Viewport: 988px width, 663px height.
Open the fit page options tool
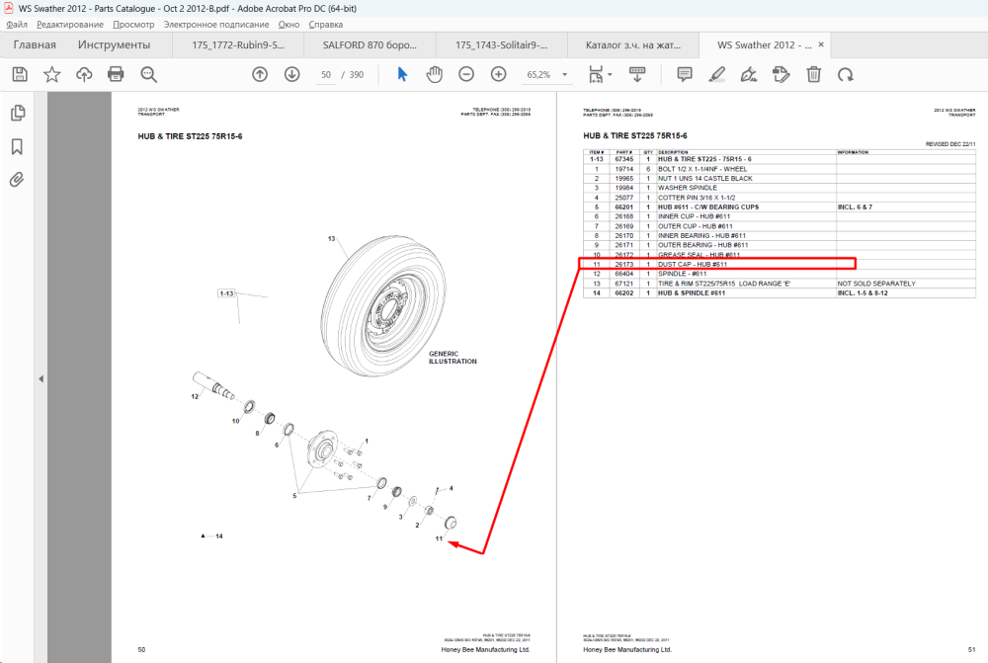tap(596, 74)
